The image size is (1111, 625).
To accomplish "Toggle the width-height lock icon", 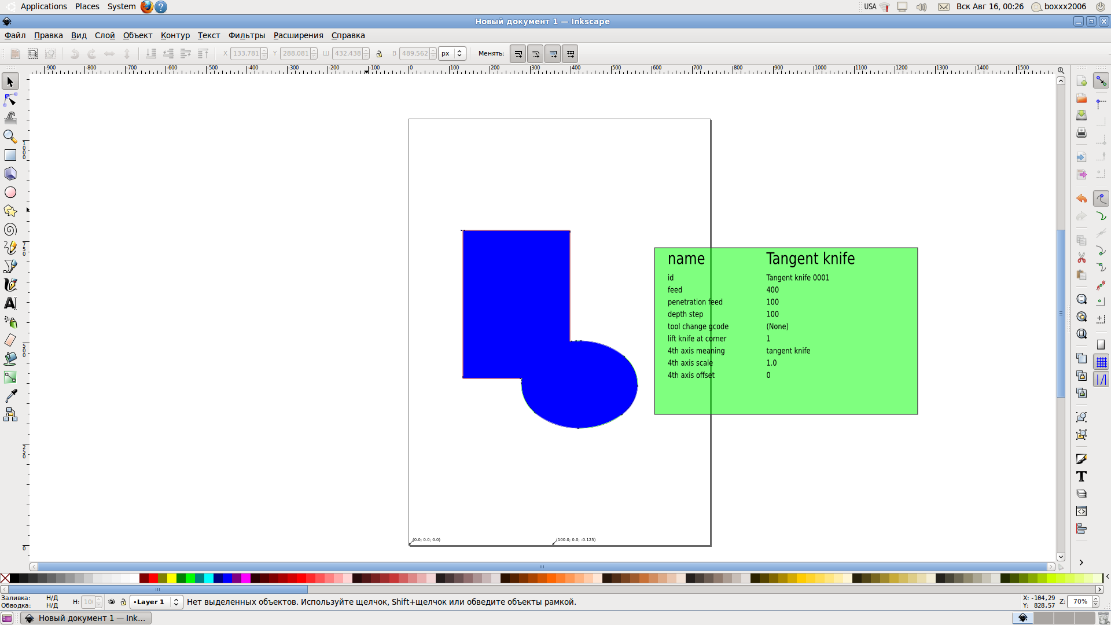I will [x=379, y=54].
